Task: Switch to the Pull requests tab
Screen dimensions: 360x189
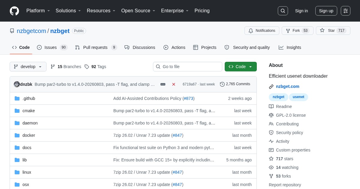Action: tap(96, 47)
